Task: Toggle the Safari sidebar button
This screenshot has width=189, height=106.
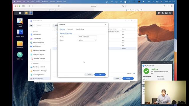Action: coord(23,6)
